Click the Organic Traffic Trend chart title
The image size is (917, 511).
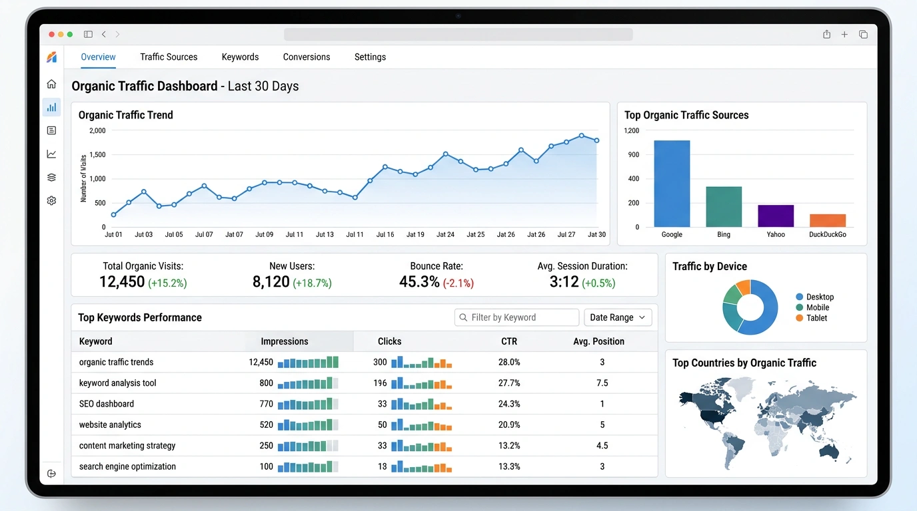coord(125,115)
